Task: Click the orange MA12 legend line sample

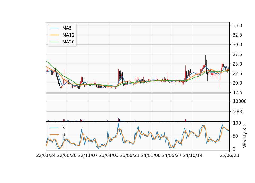Action: [54, 35]
